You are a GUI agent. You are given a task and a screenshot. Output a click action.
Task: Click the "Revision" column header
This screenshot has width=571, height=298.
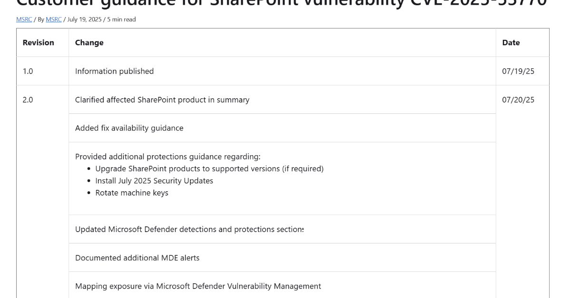39,43
